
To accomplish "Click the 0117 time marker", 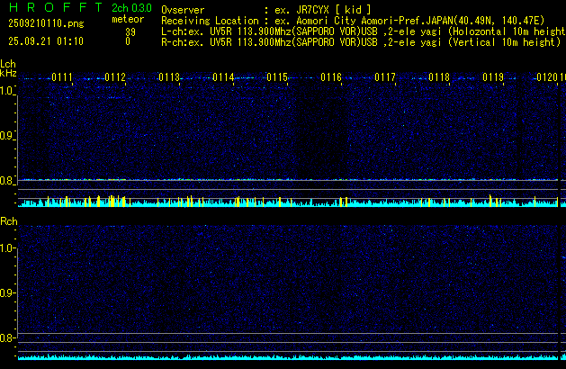I will tap(385, 78).
